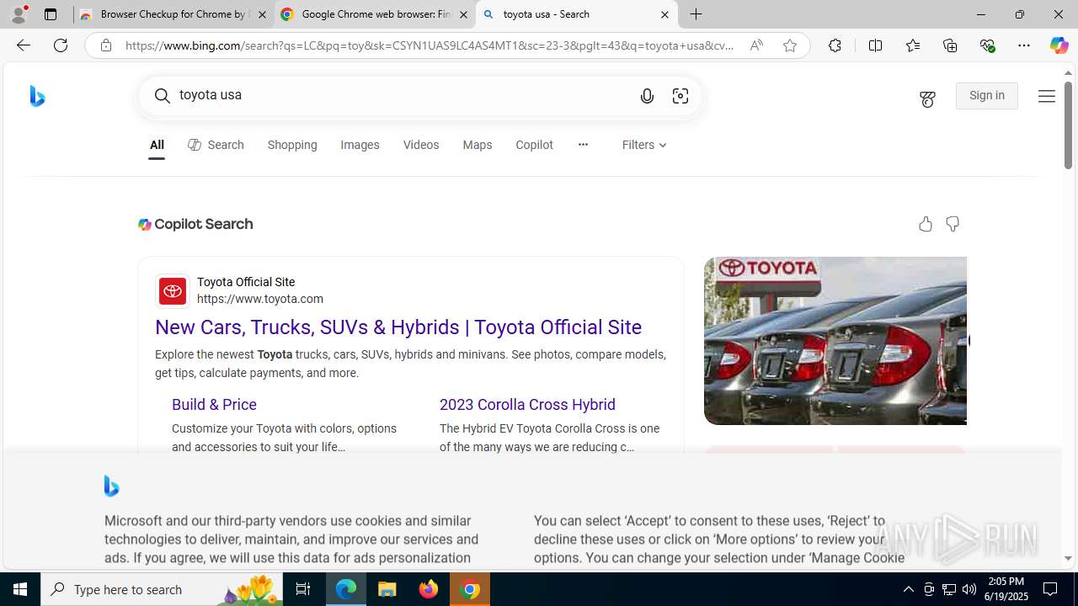
Task: Open Microsoft Rewards medal icon
Action: click(x=927, y=98)
